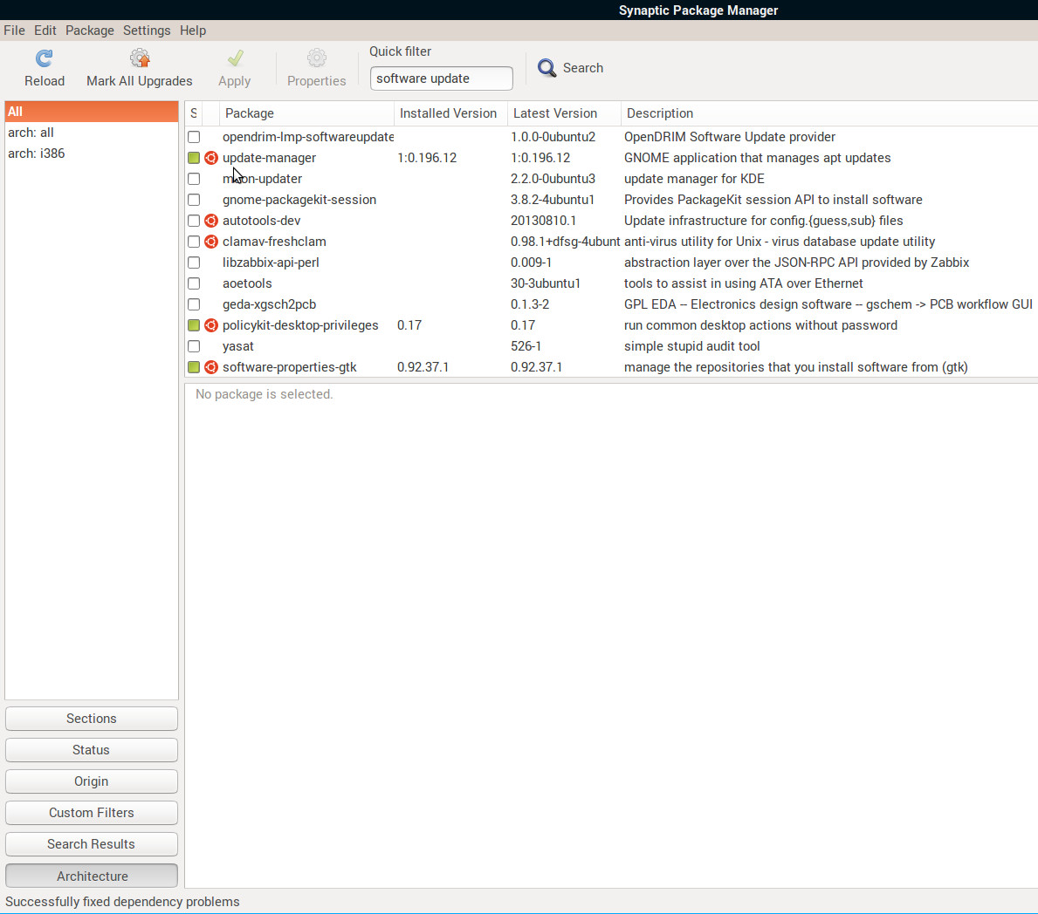The height and width of the screenshot is (914, 1038).
Task: Click the Ubuntu icon beside software-properties-gtk
Action: tap(211, 367)
